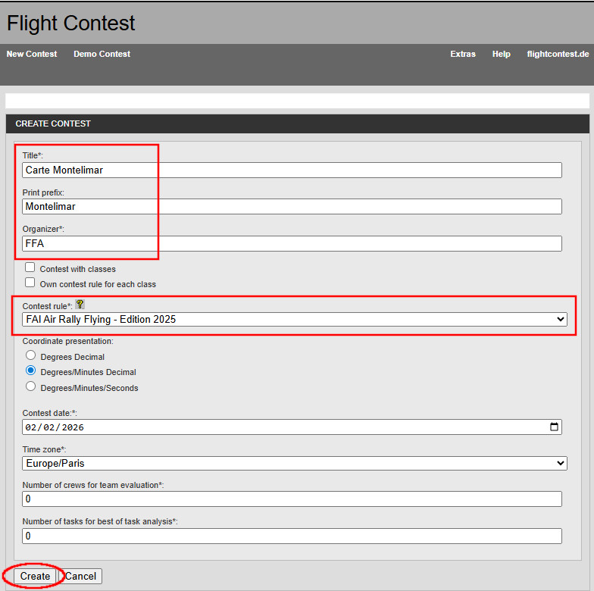Choose Degrees/Minutes Decimal coordinate format

click(x=31, y=371)
